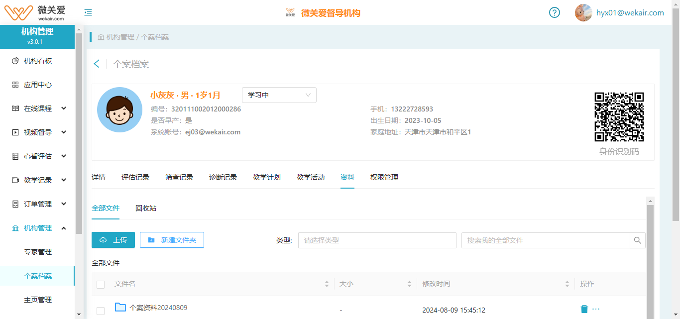This screenshot has width=680, height=319.
Task: Expand the 视频督导 submenu
Action: (x=64, y=132)
